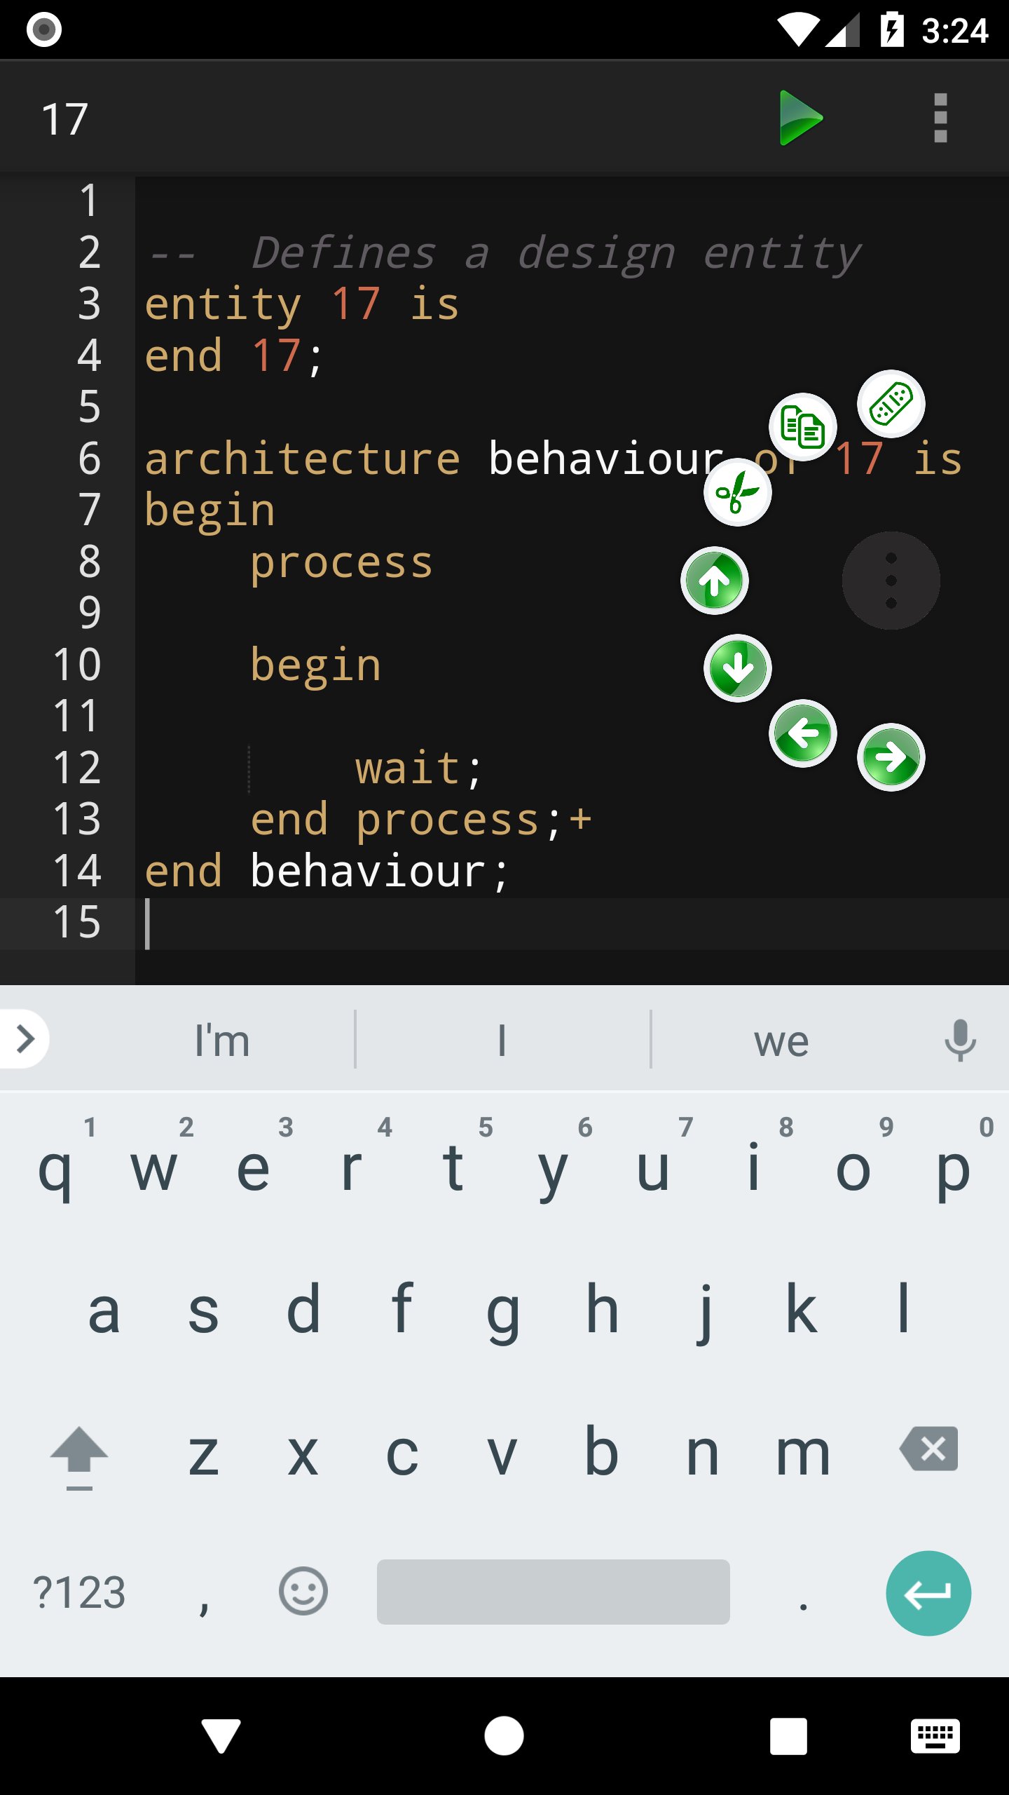Tap the microphone voice input icon
The height and width of the screenshot is (1795, 1009).
(960, 1041)
